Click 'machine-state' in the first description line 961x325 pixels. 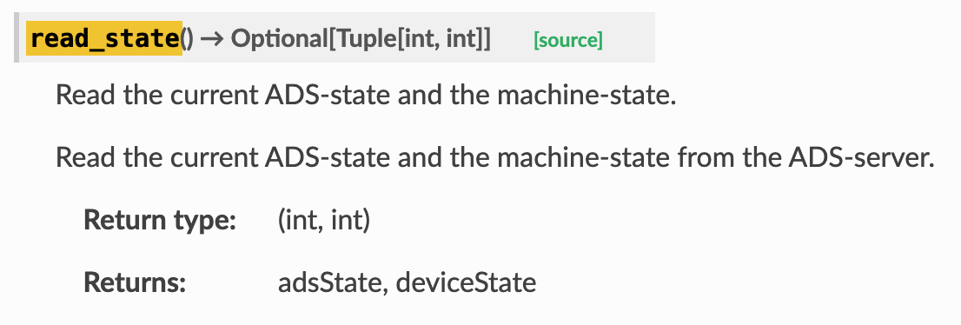(587, 95)
